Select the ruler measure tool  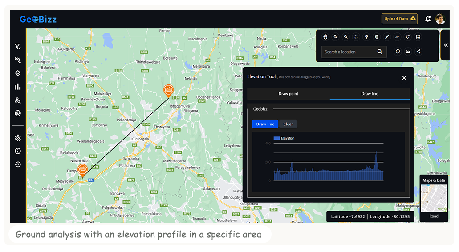pos(387,37)
